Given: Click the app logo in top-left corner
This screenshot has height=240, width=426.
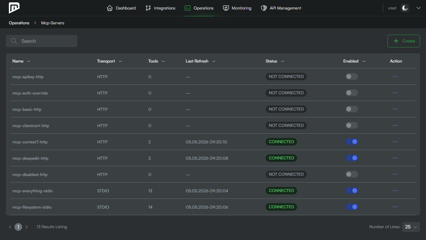Looking at the screenshot, I should point(14,8).
